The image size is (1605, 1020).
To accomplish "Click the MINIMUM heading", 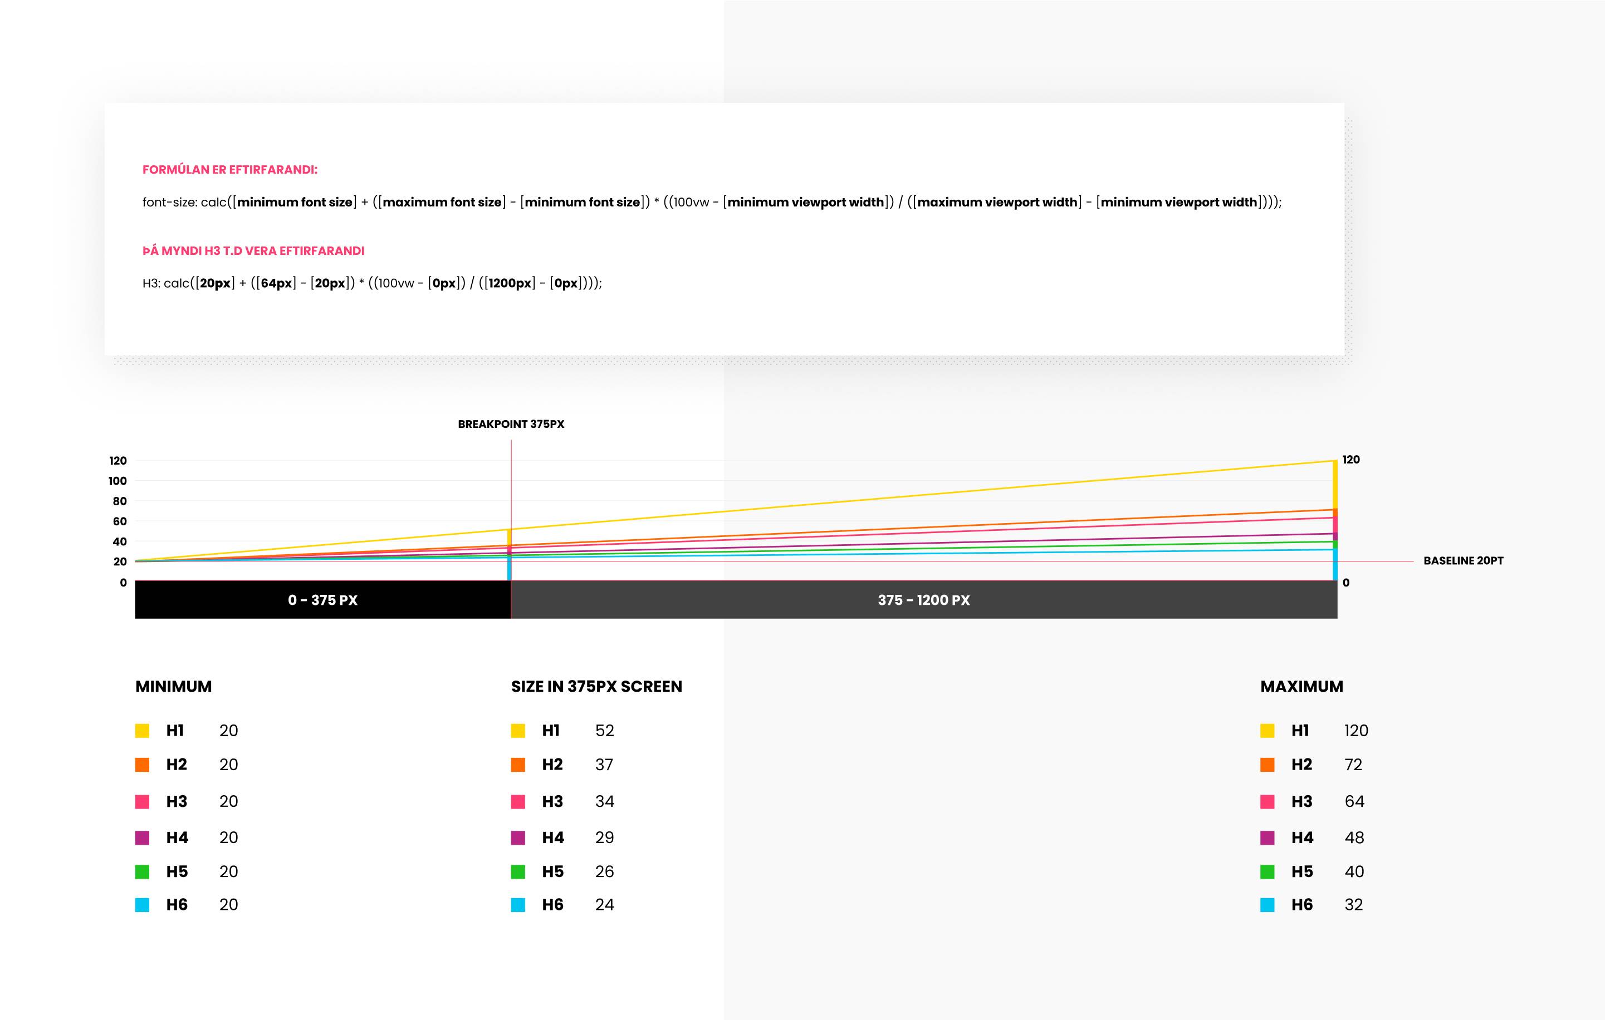I will [x=173, y=687].
